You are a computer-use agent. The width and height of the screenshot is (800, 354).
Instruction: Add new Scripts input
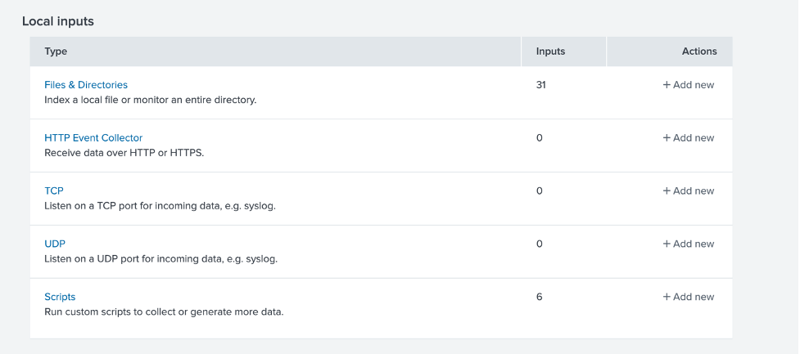point(689,297)
